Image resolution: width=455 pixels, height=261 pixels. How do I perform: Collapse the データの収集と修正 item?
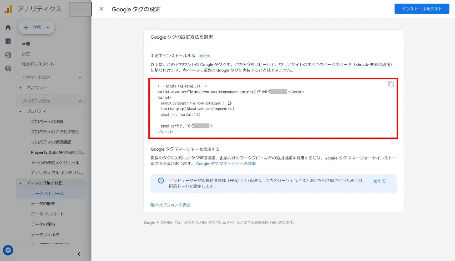[20, 183]
